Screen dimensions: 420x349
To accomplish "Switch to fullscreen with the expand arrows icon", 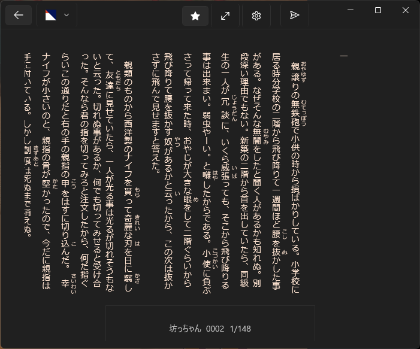I will click(x=225, y=16).
